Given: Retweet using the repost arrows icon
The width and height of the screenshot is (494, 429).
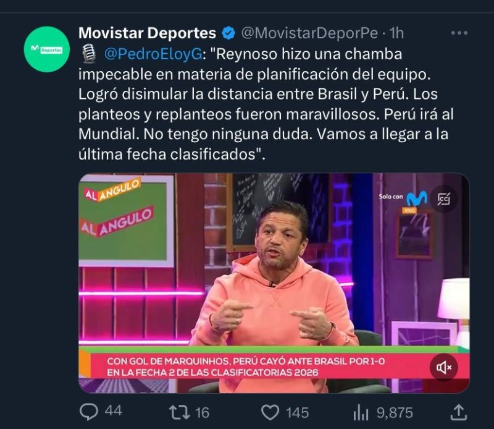Looking at the screenshot, I should coord(179,412).
